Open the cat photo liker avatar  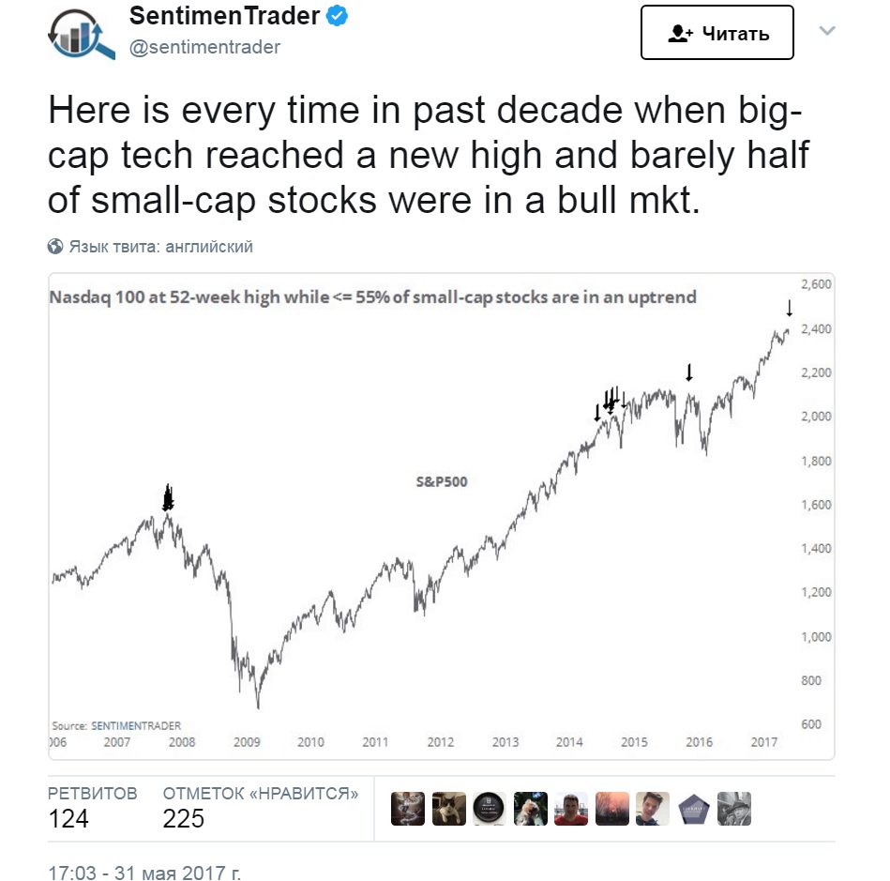coord(448,809)
